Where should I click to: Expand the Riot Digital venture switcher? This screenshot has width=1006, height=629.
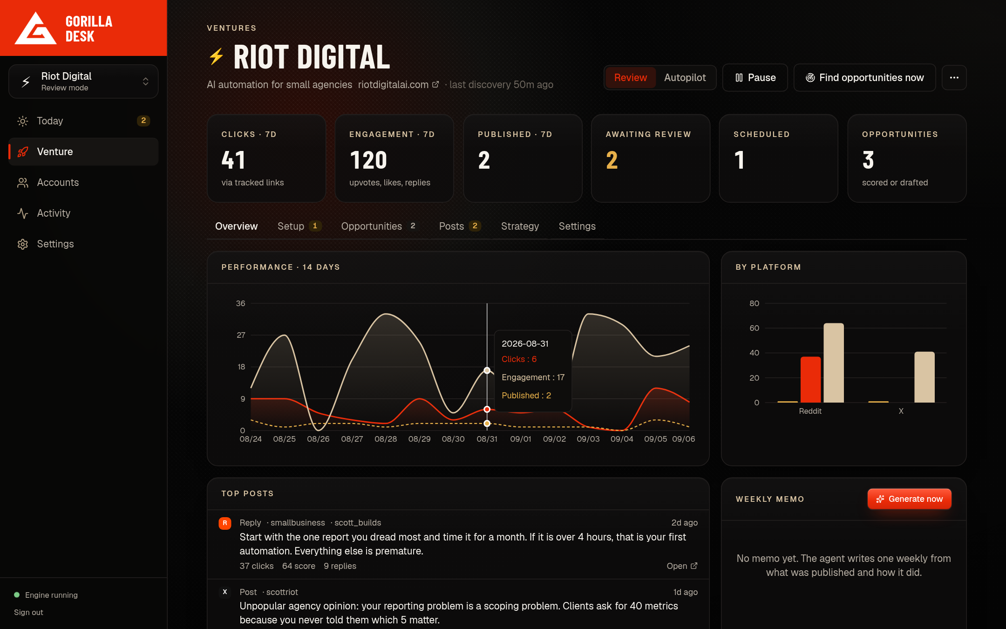(x=83, y=82)
